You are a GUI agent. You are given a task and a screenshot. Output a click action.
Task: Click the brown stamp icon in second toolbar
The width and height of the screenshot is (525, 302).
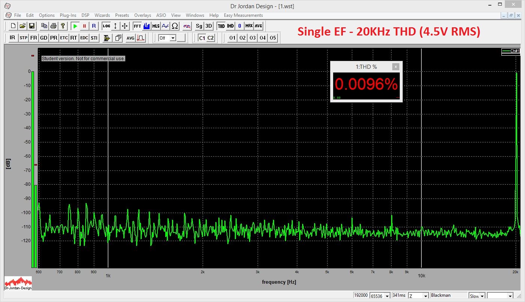tap(107, 38)
